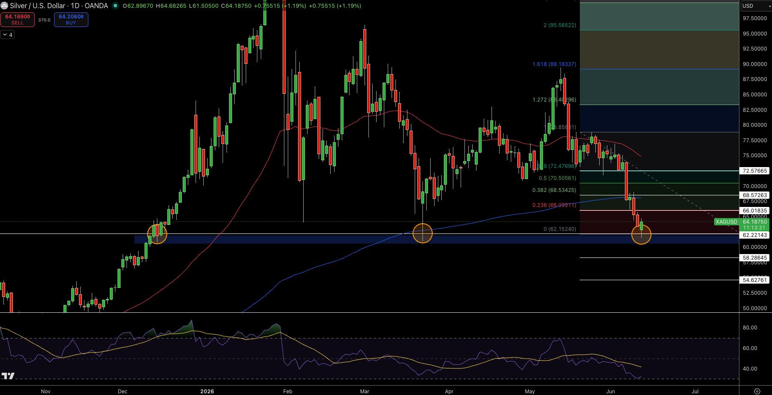Click the open value O62.89670
The height and width of the screenshot is (395, 772).
(138, 6)
